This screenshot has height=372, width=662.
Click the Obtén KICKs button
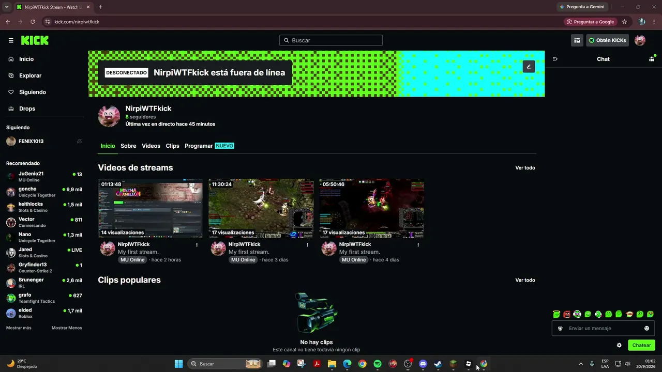click(x=607, y=40)
